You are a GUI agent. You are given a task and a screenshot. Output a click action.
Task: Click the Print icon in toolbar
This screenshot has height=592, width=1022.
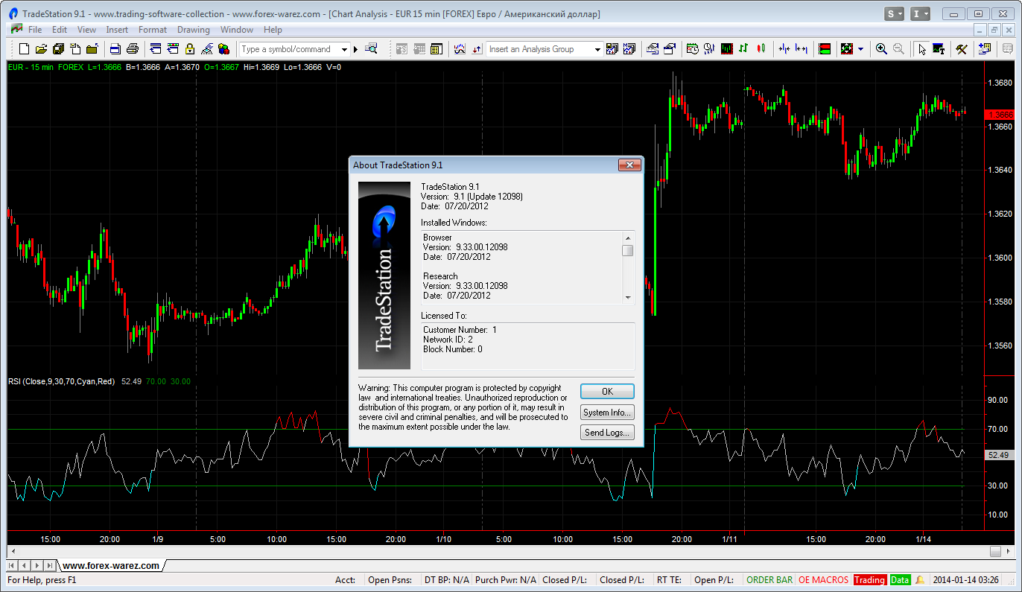coord(133,49)
